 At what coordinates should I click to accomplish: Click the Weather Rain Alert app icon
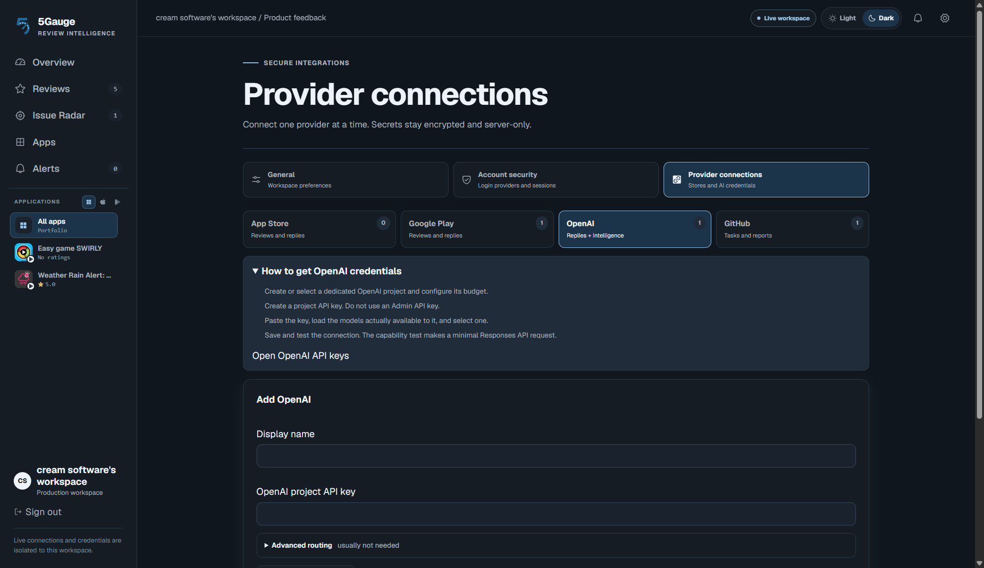click(24, 279)
